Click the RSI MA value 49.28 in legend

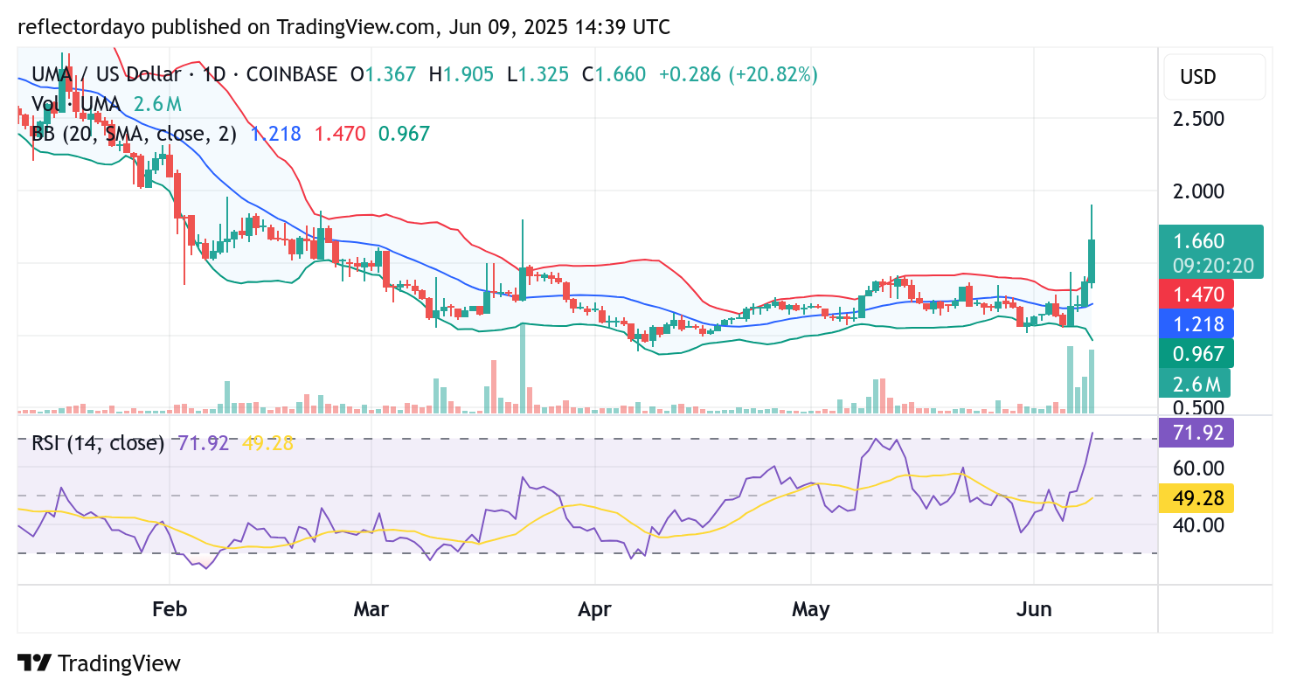point(267,443)
